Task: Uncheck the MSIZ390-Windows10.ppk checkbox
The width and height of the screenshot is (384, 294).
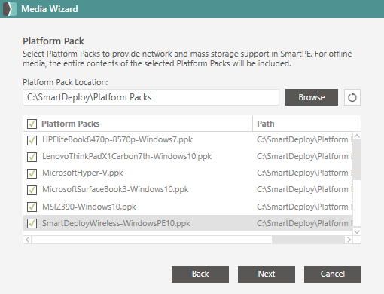Action: tap(32, 207)
